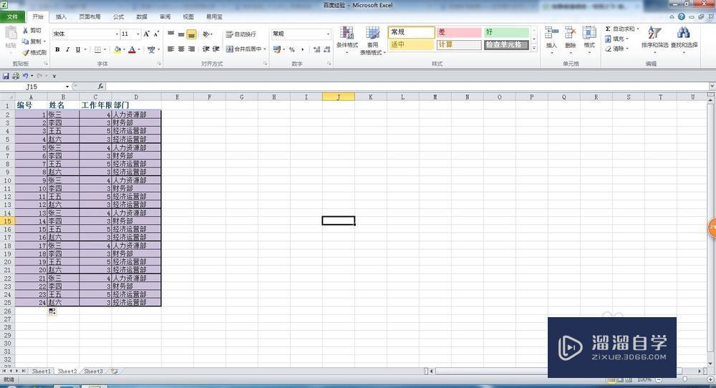
Task: Open the font color dropdown arrow
Action: (x=139, y=49)
